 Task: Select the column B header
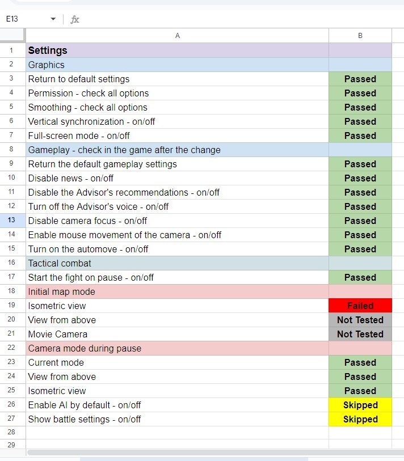pos(360,36)
